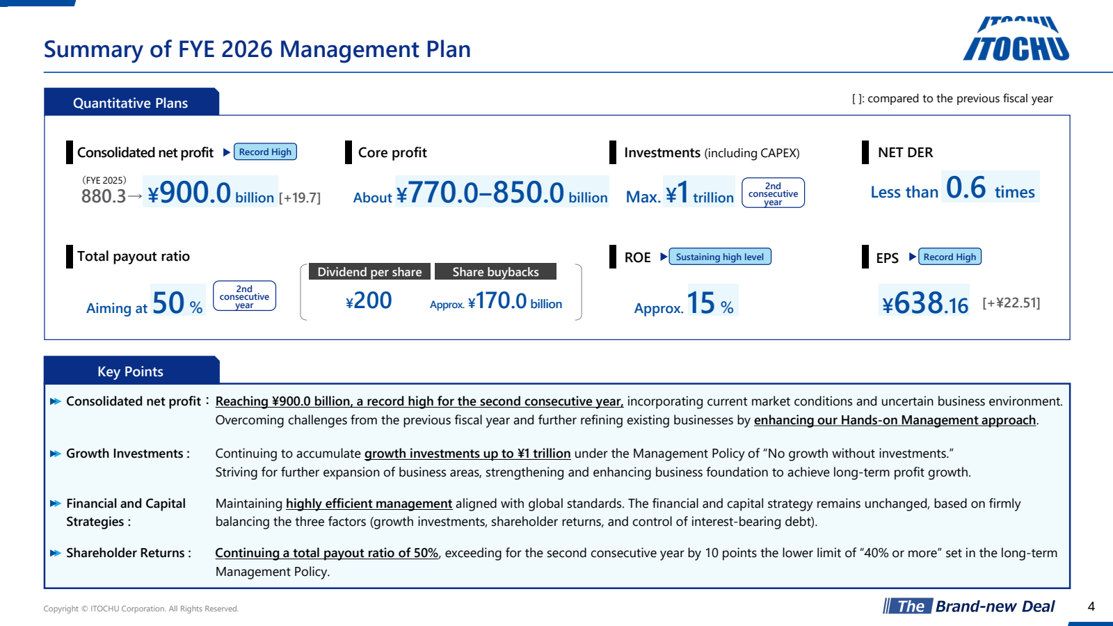Viewport: 1113px width, 626px height.
Task: Click the page number 4
Action: 1091,607
